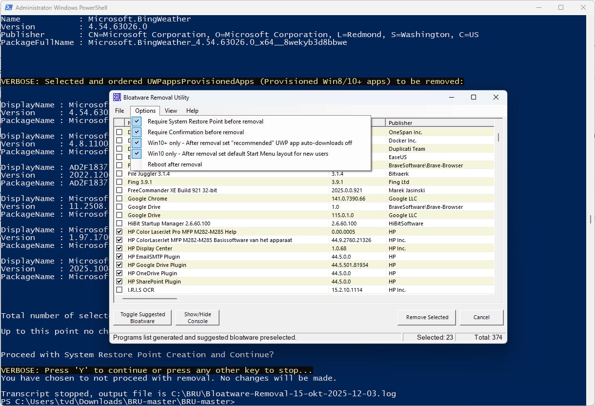The height and width of the screenshot is (406, 595).
Task: Check the I.R.I.S OCR checkbox
Action: click(119, 290)
